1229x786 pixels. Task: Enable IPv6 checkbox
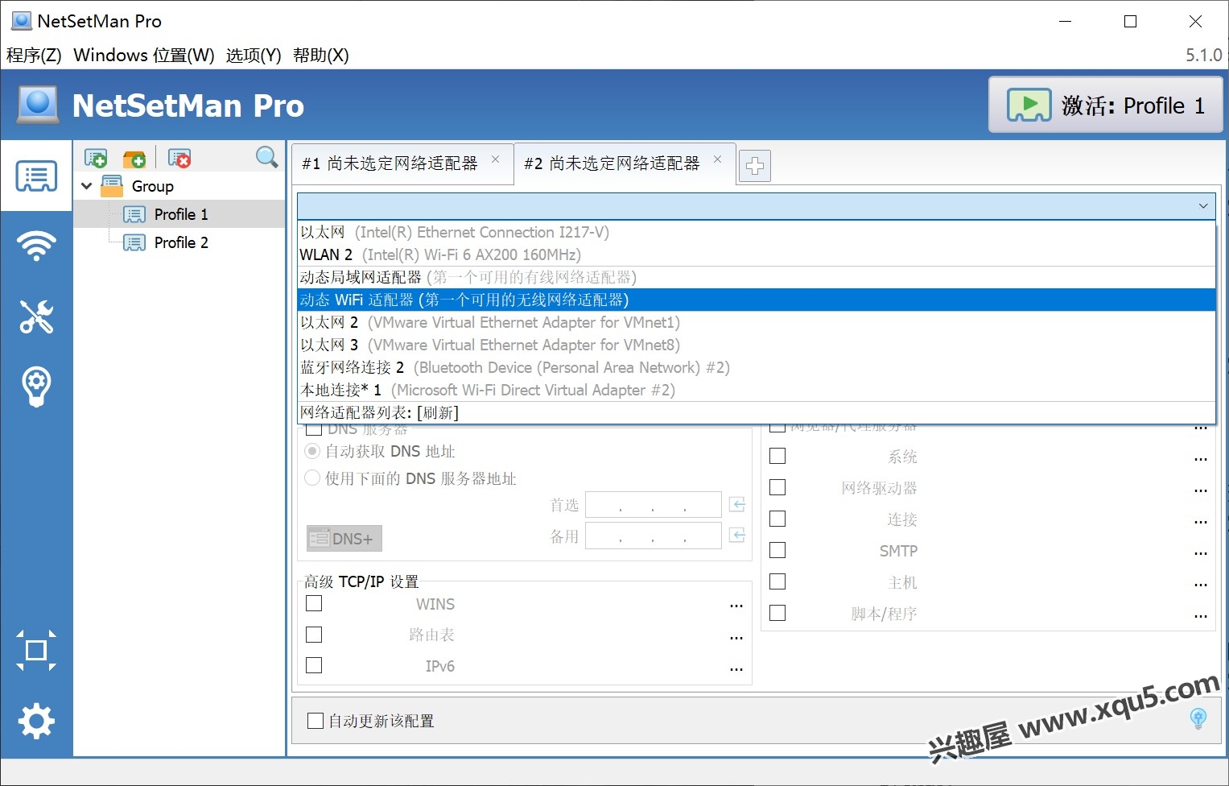point(314,665)
